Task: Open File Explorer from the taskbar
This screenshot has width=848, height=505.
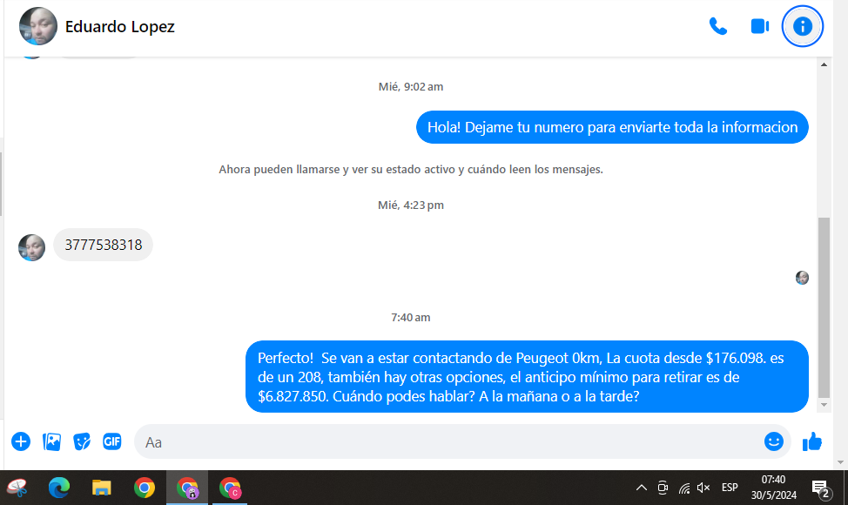Action: pos(102,488)
